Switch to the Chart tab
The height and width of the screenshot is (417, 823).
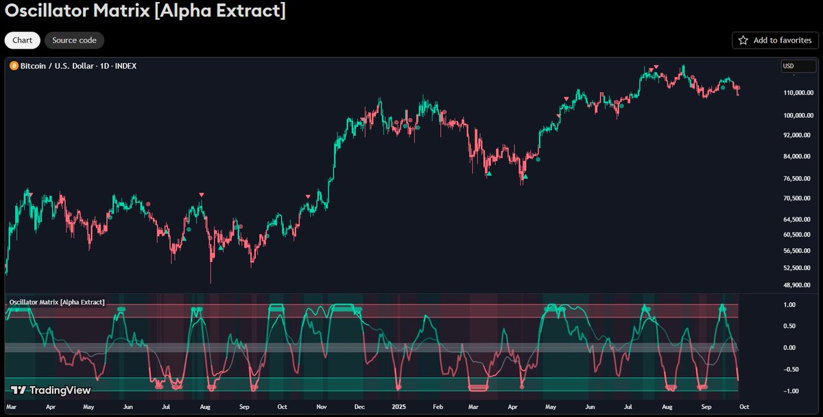coord(23,40)
